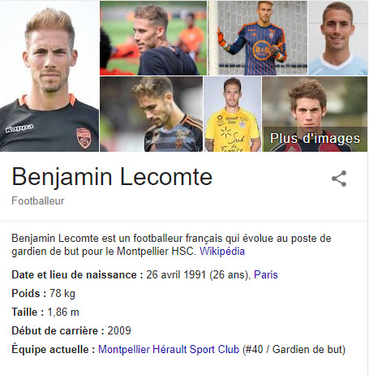Open goalkeeper photo with orange gloves
The width and height of the screenshot is (369, 375).
click(258, 38)
